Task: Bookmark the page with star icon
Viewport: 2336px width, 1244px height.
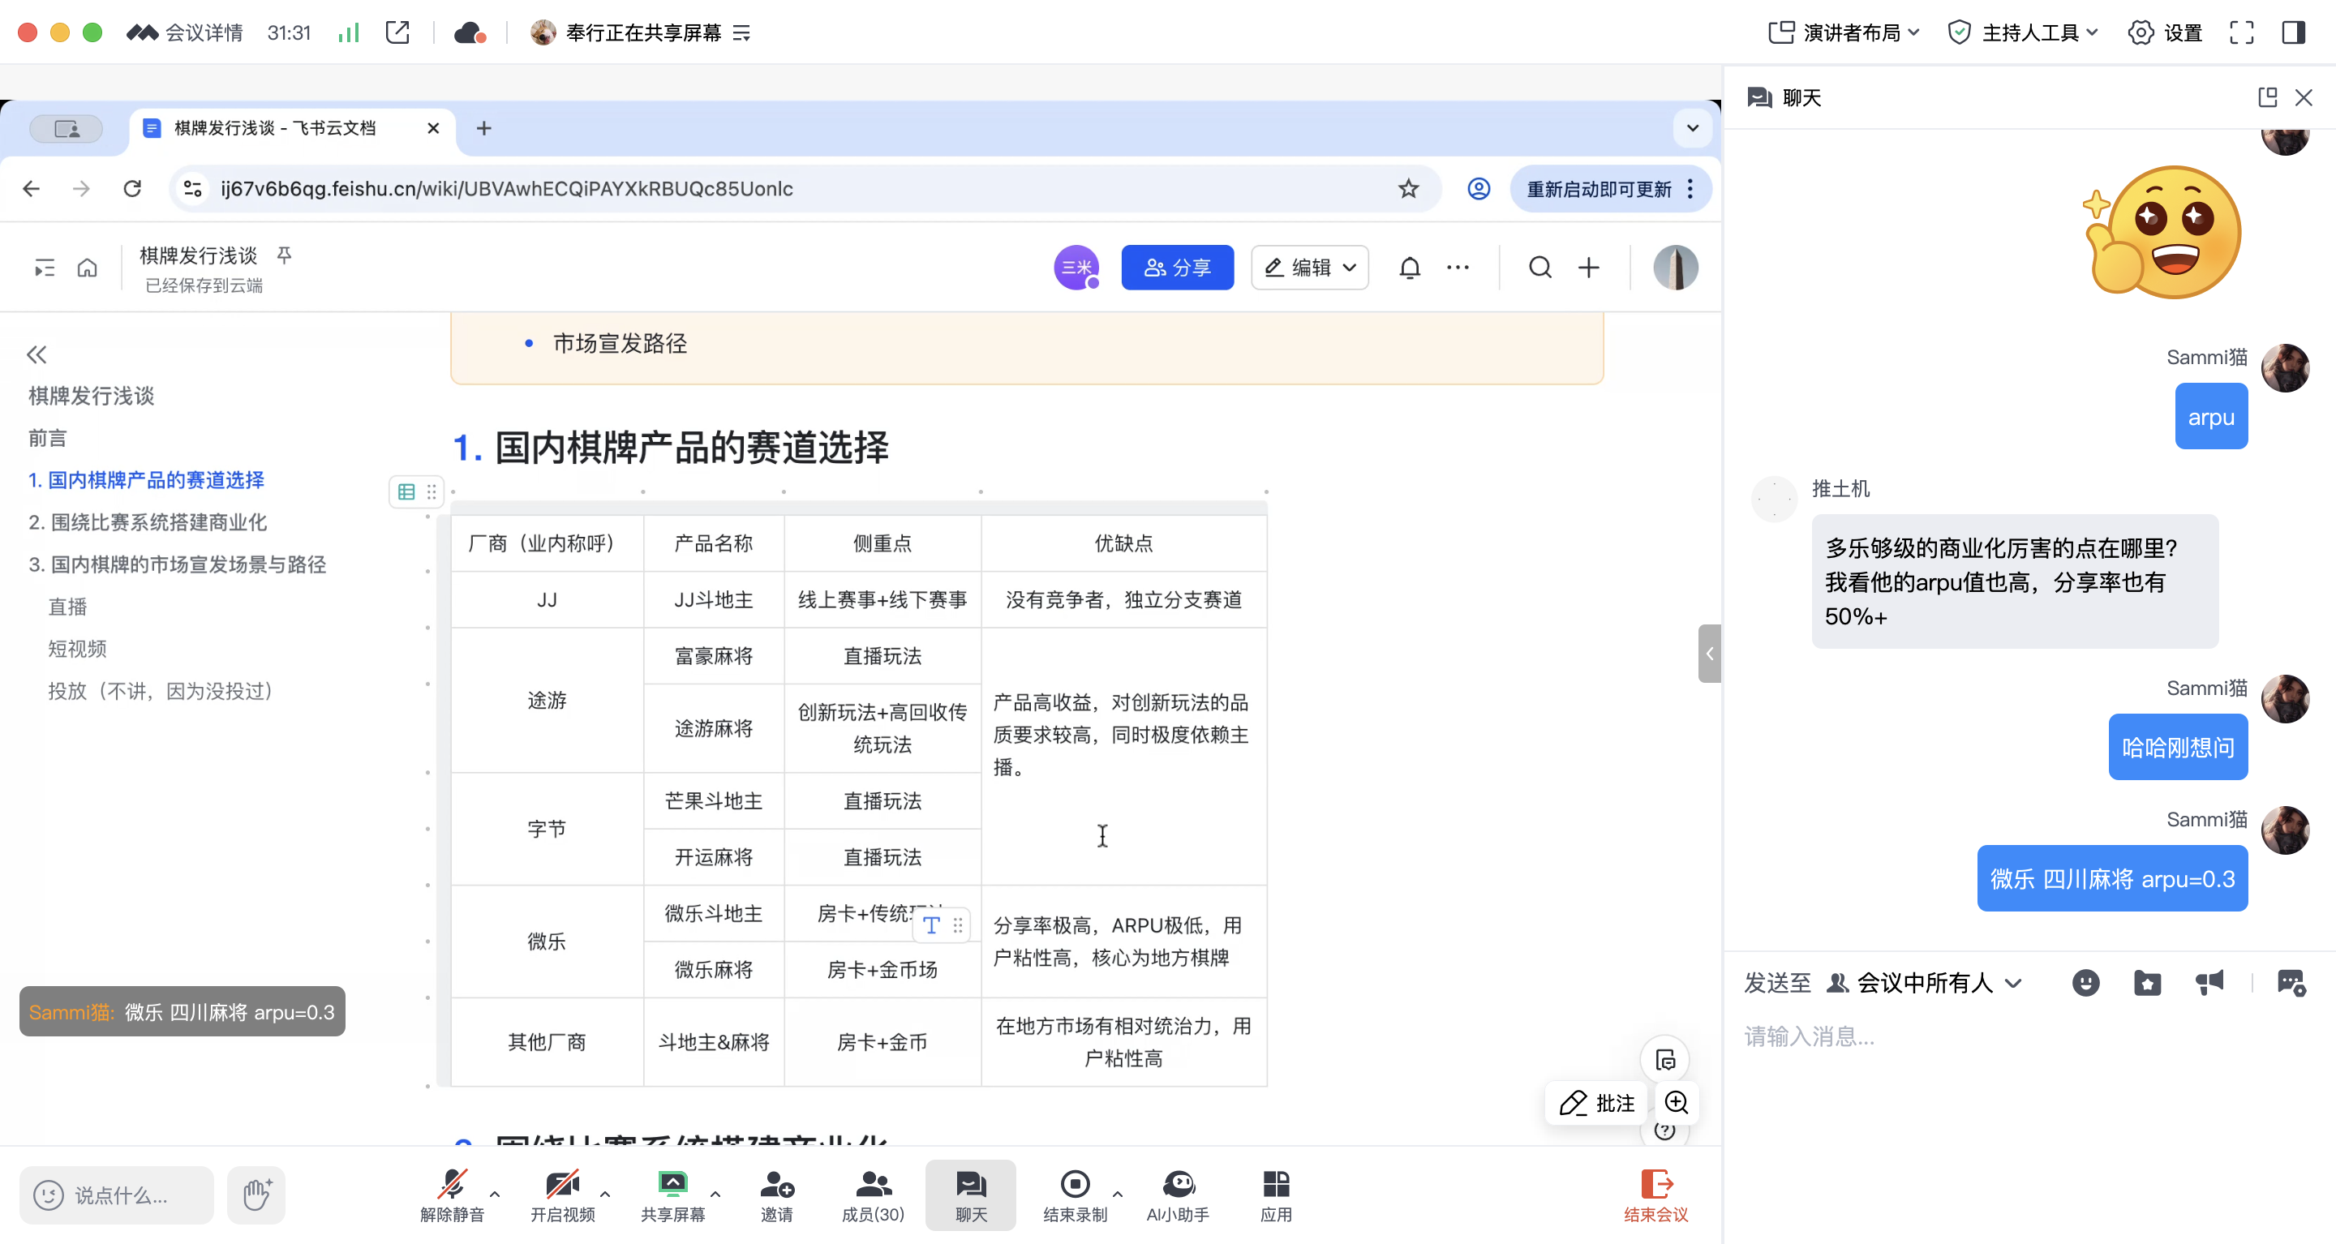Action: [1408, 189]
